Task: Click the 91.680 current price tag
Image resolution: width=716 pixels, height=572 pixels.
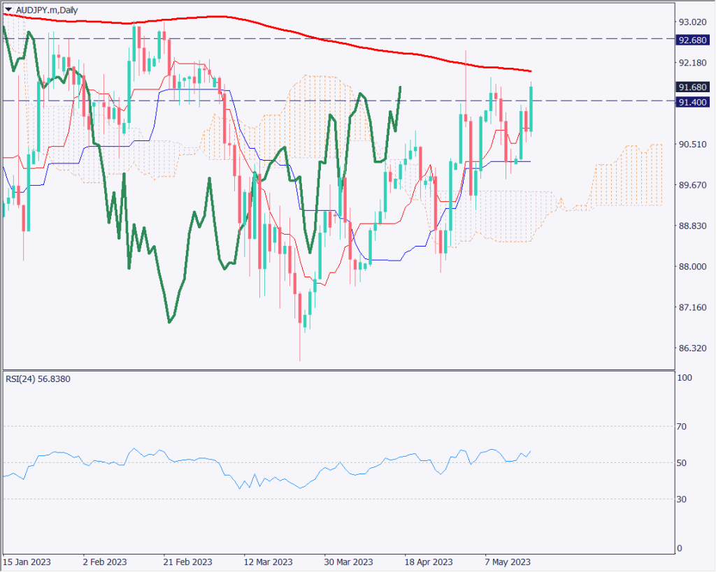Action: tap(694, 87)
